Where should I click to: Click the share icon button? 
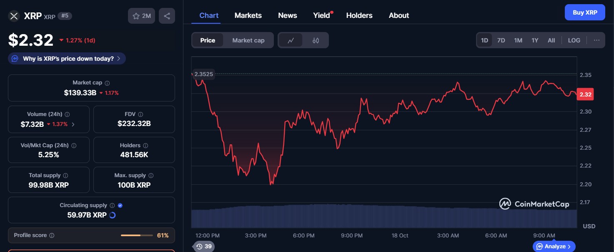(167, 16)
